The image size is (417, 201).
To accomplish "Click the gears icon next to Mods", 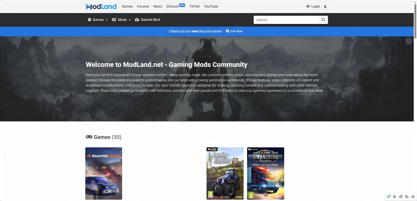I will pyautogui.click(x=114, y=20).
